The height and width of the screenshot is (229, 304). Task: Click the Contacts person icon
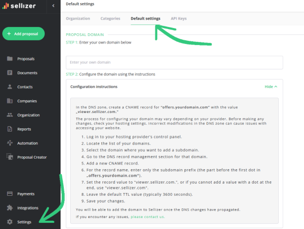point(10,87)
